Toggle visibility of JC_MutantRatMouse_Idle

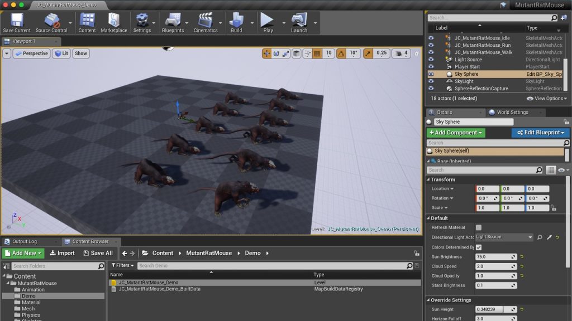(431, 38)
